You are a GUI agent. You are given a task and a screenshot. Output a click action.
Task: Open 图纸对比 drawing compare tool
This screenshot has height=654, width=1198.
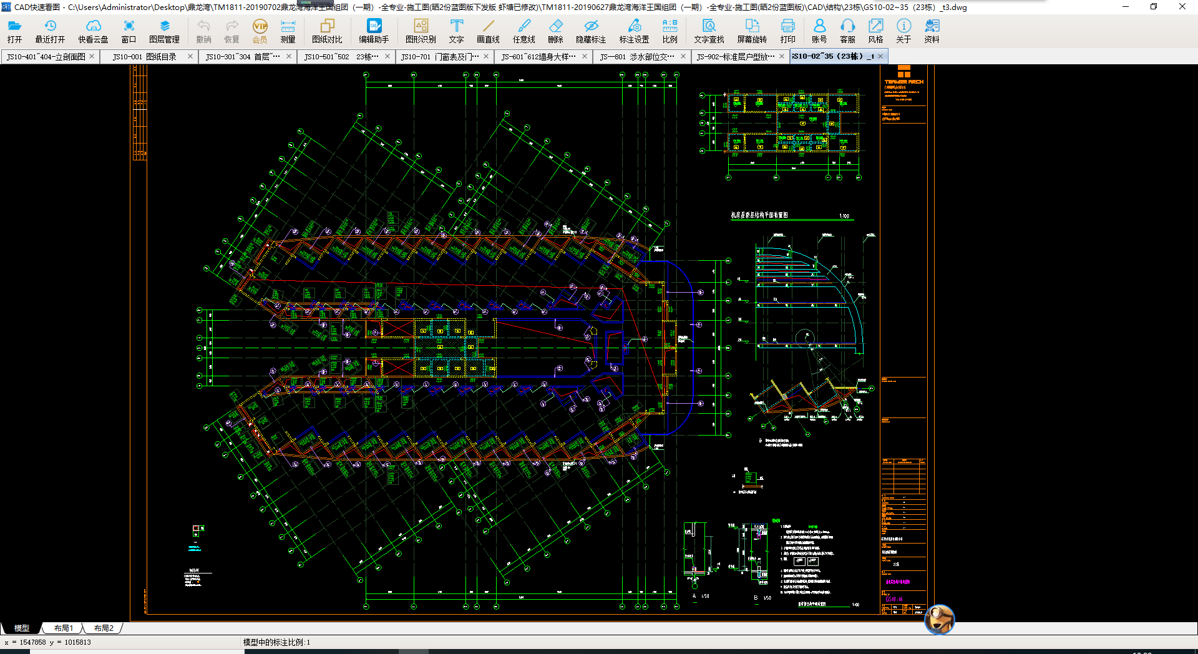(327, 31)
